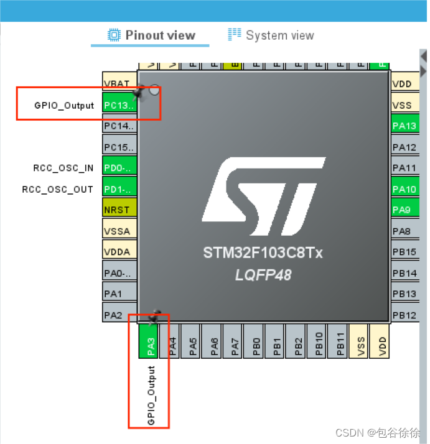Viewport: 430px width, 444px height.
Task: Click the PA6 pin
Action: [x=211, y=341]
